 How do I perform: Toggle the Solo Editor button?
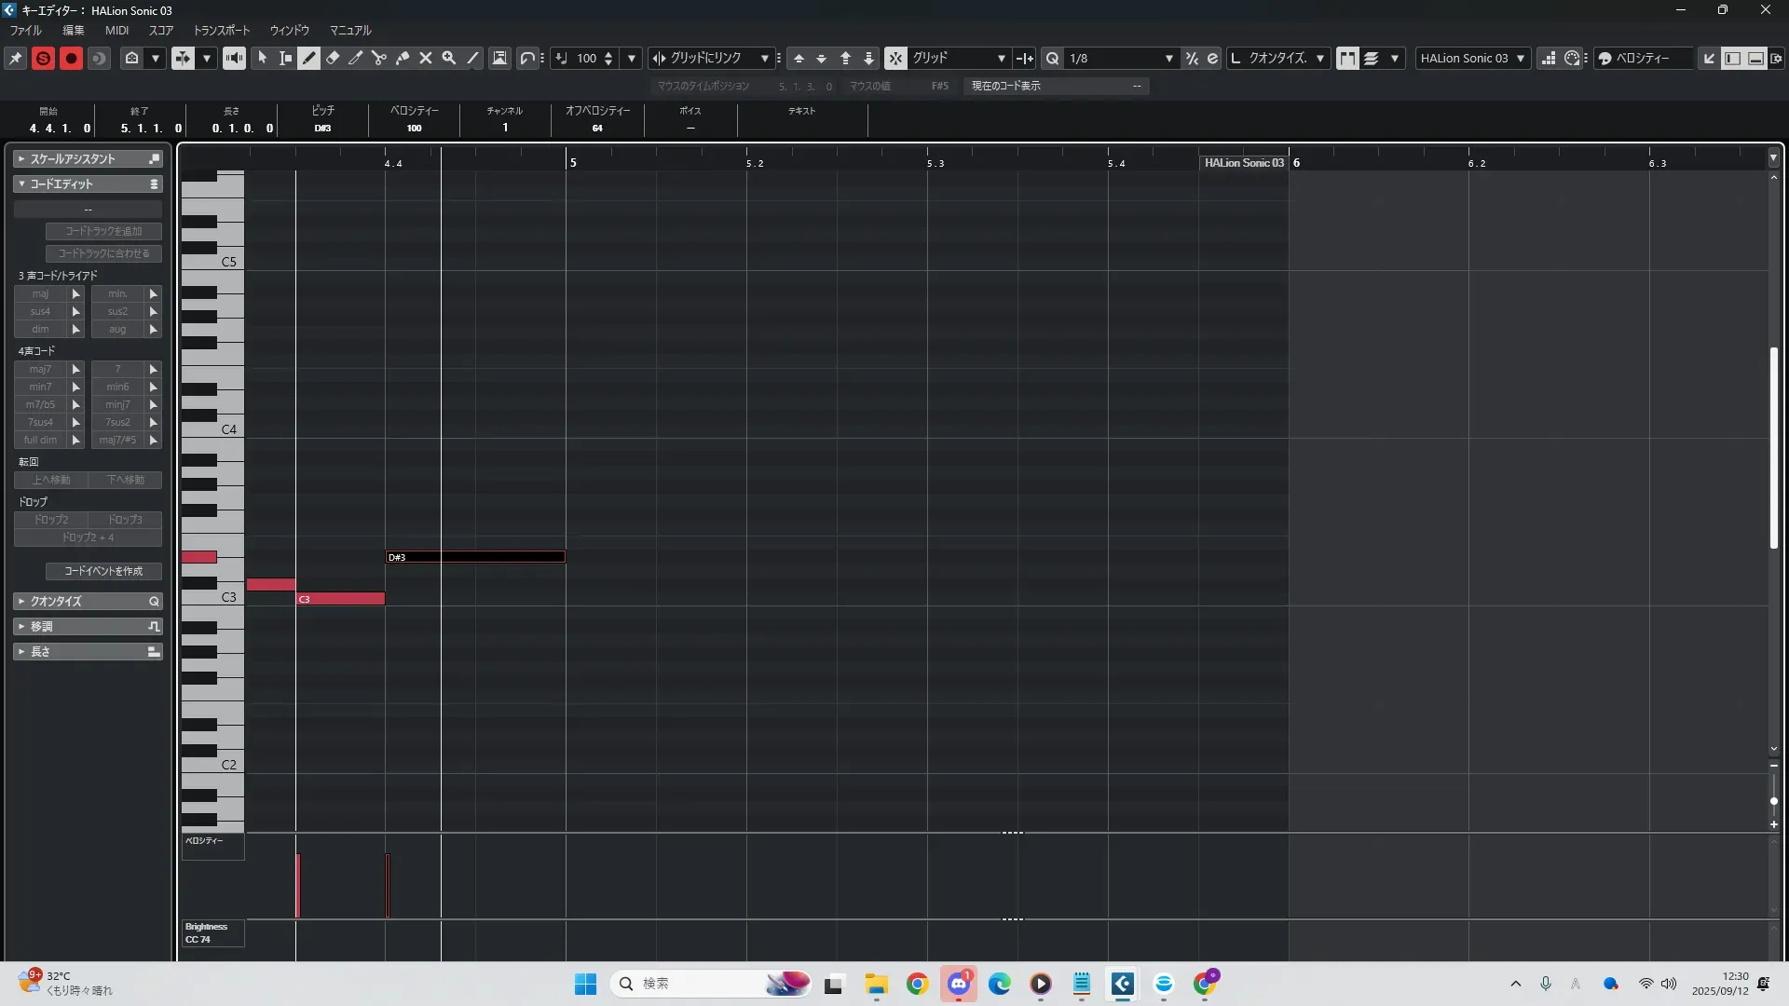point(43,58)
